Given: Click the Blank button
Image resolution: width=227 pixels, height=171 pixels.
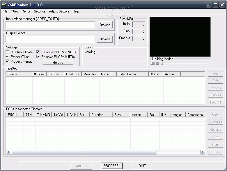Looking at the screenshot, I should point(215,145).
